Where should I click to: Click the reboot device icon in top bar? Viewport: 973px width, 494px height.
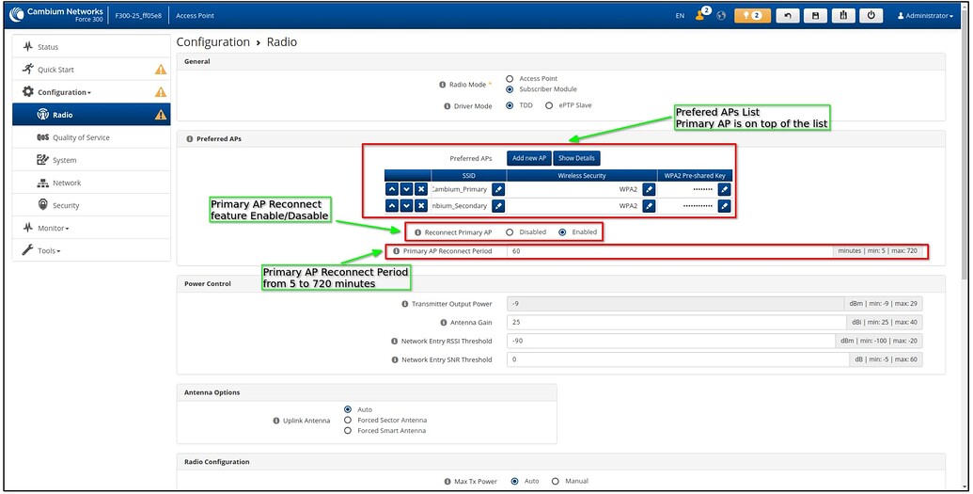843,16
